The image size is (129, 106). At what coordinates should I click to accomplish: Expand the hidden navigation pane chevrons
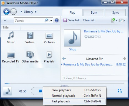(5, 21)
